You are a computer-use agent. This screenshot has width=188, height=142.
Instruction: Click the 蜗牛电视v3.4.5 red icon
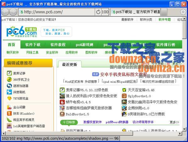click(62, 102)
